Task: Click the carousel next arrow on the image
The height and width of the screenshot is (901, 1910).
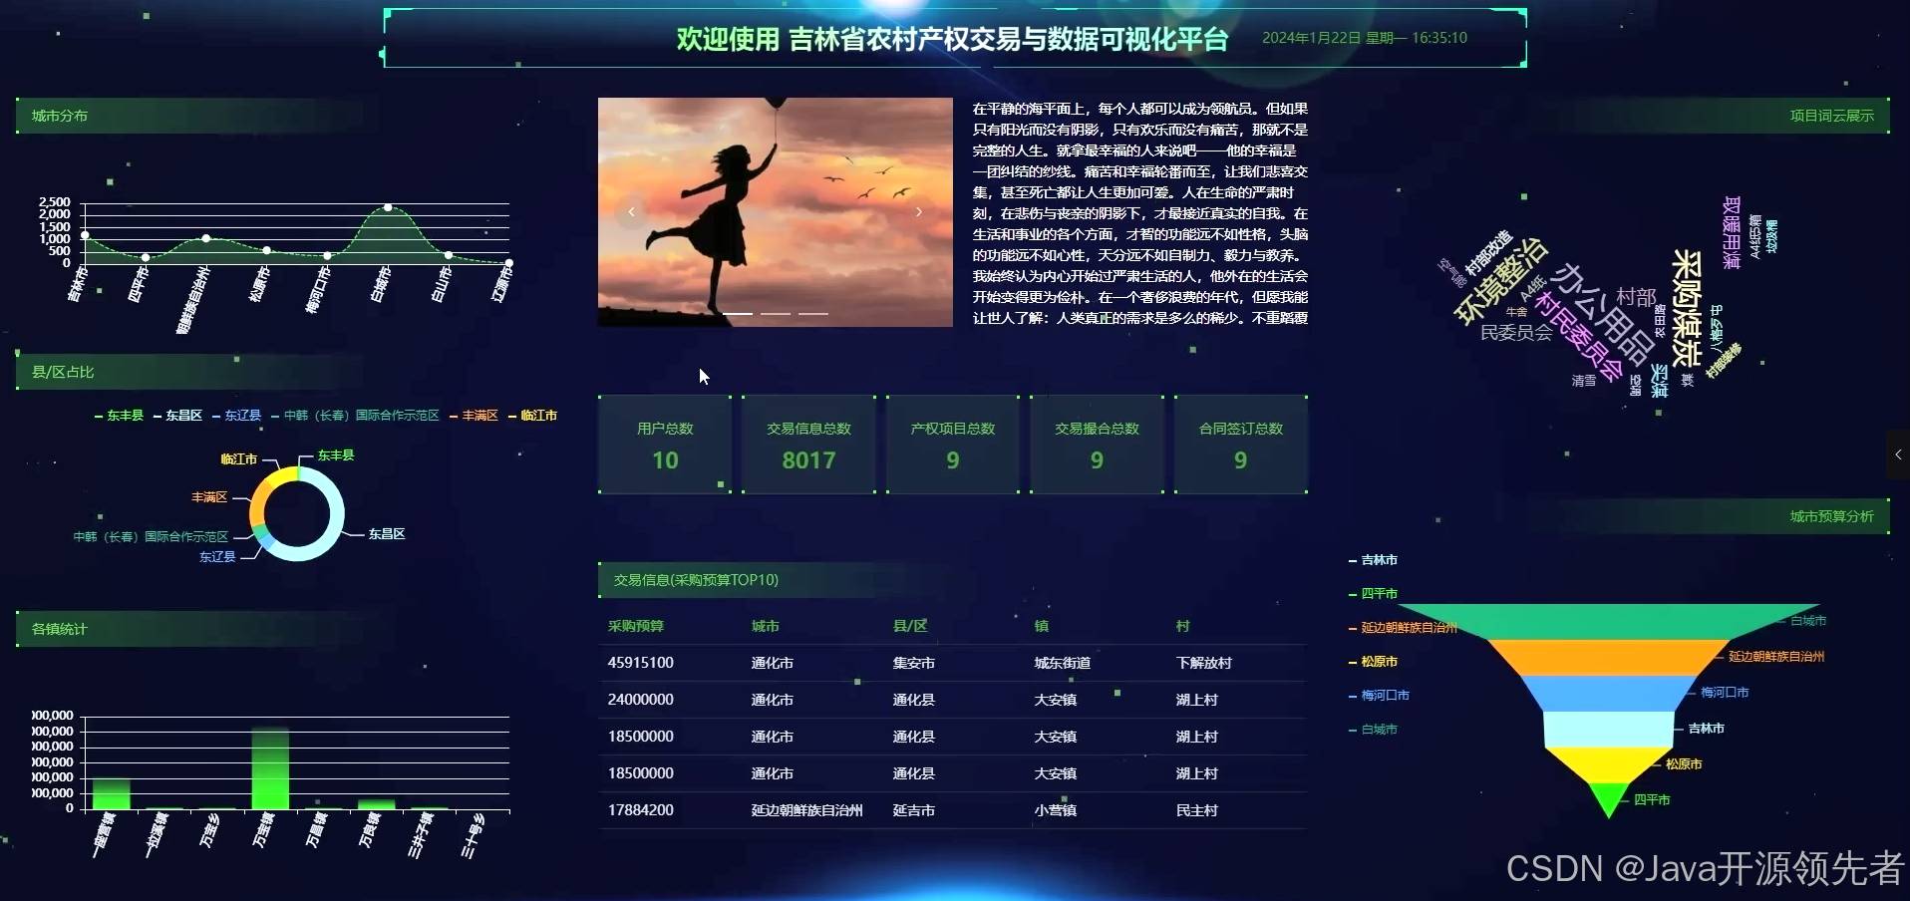Action: 918,211
